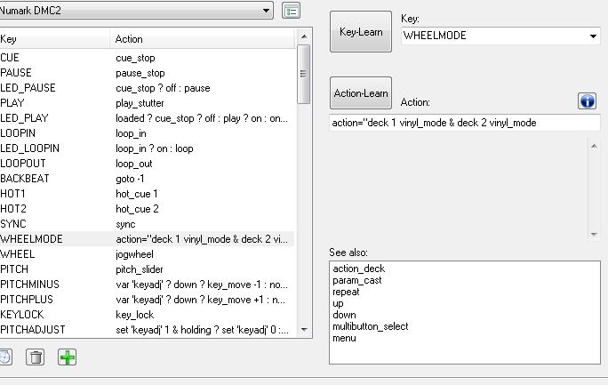Image resolution: width=608 pixels, height=385 pixels.
Task: Select the LOOPIN key row
Action: coord(147,133)
